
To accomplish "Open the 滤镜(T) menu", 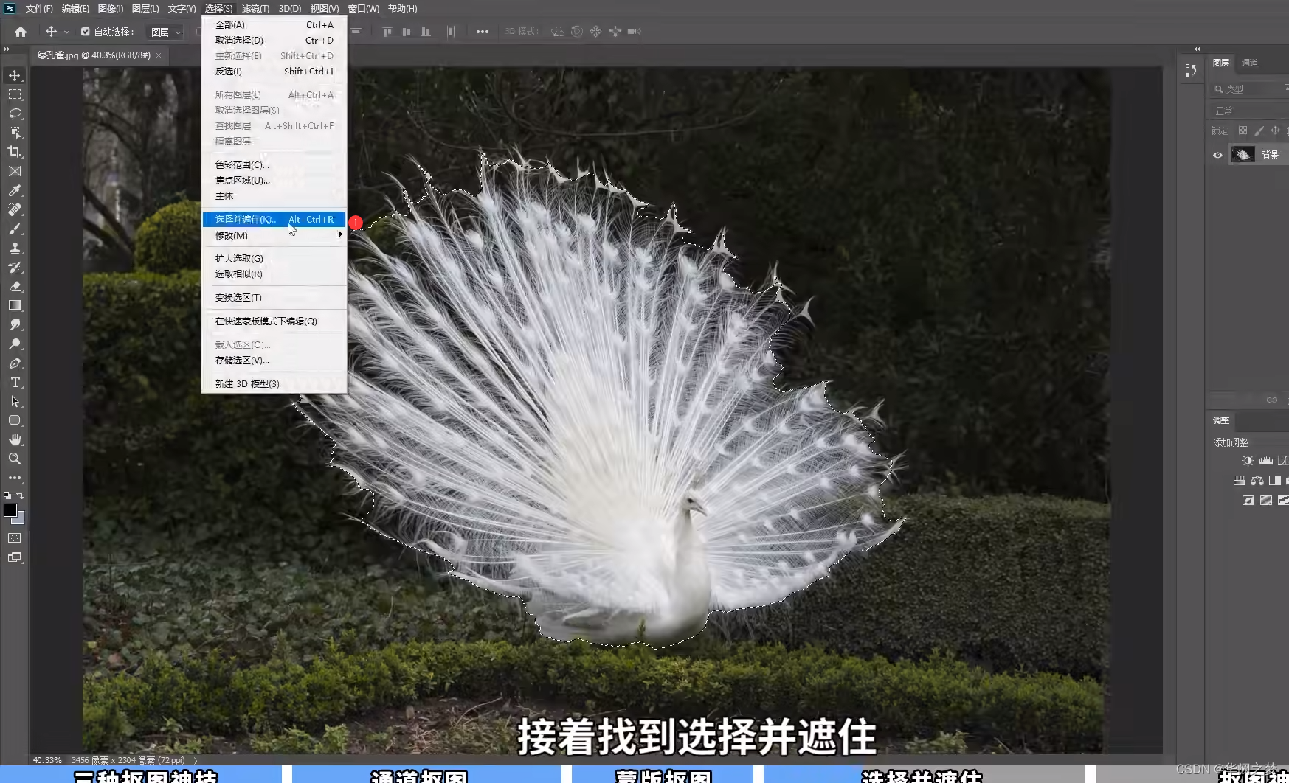I will point(255,9).
